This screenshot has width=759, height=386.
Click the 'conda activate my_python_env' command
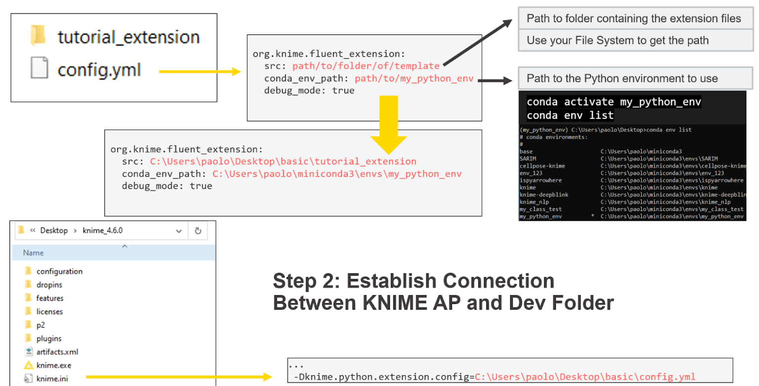click(x=614, y=102)
